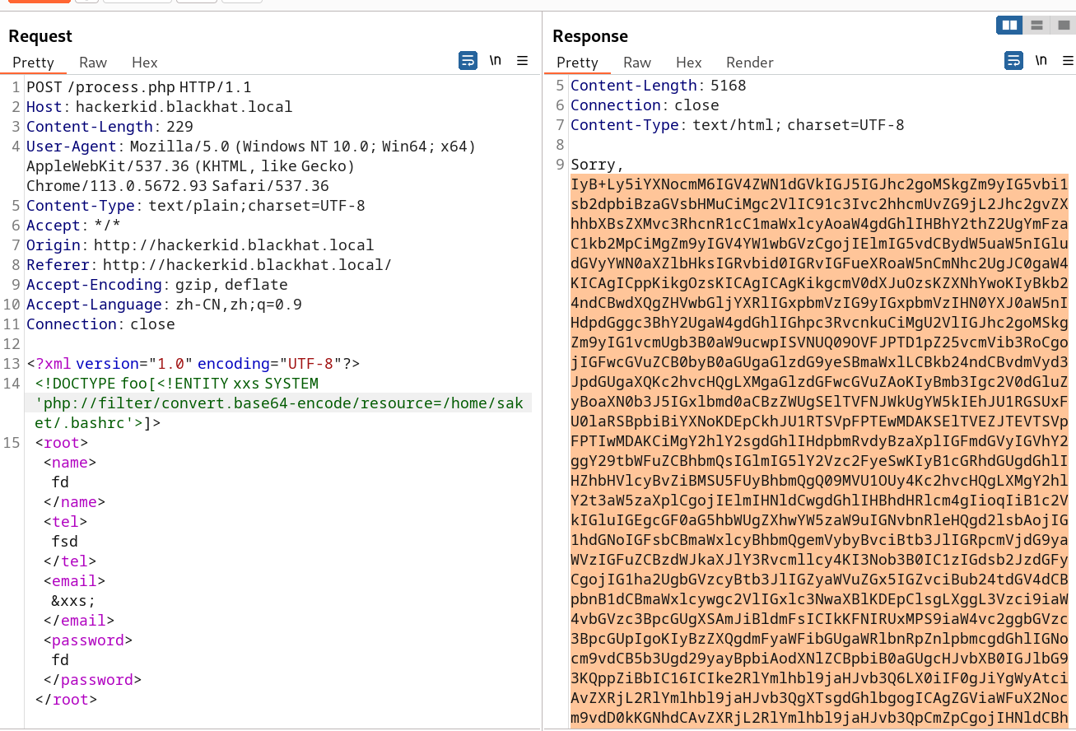Image resolution: width=1076 pixels, height=731 pixels.
Task: Toggle non-printable characters (\n) in Response panel
Action: 1041,61
